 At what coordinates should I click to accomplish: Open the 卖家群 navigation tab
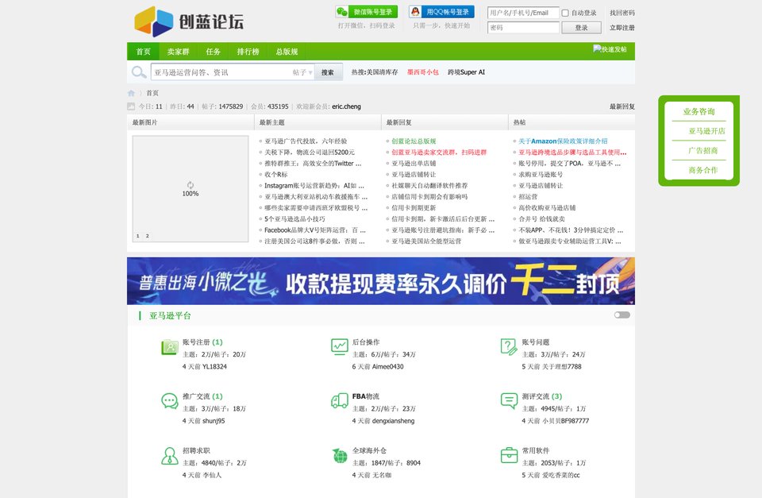pos(178,52)
